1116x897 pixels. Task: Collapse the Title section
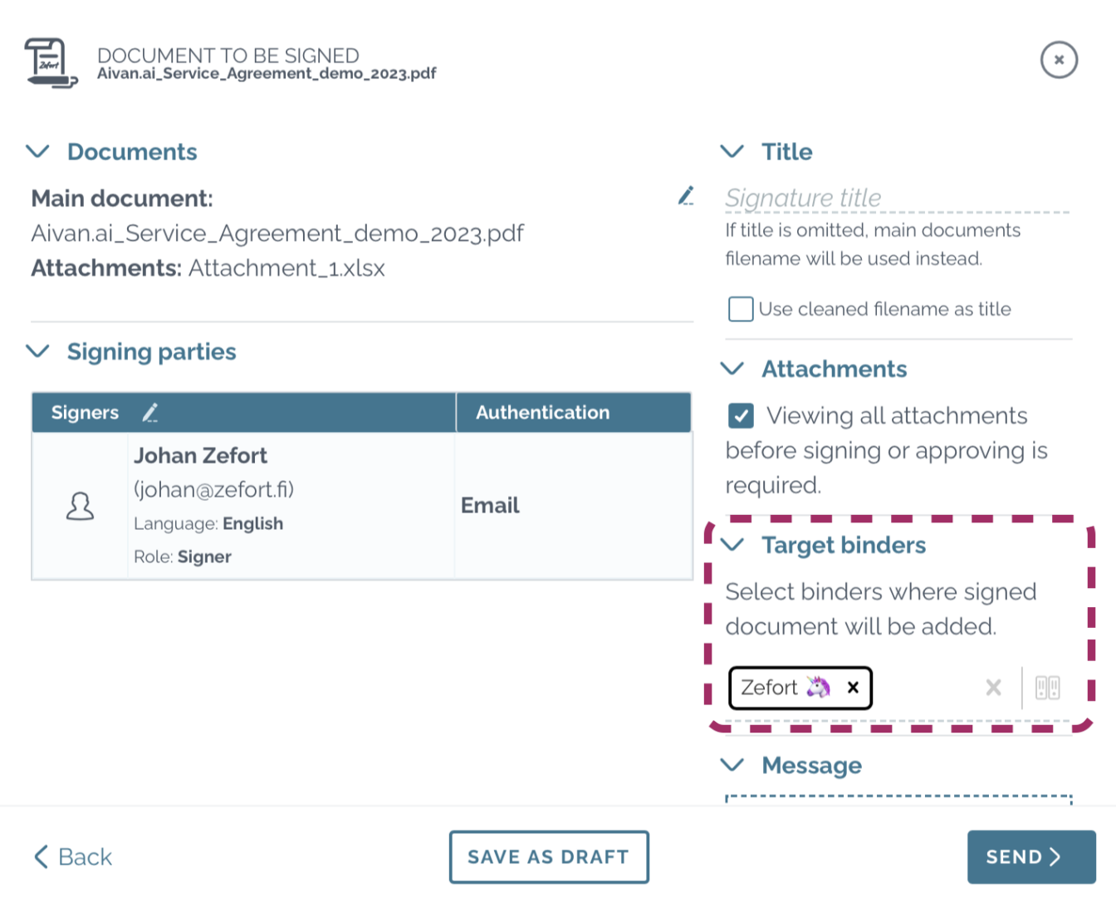[x=732, y=152]
